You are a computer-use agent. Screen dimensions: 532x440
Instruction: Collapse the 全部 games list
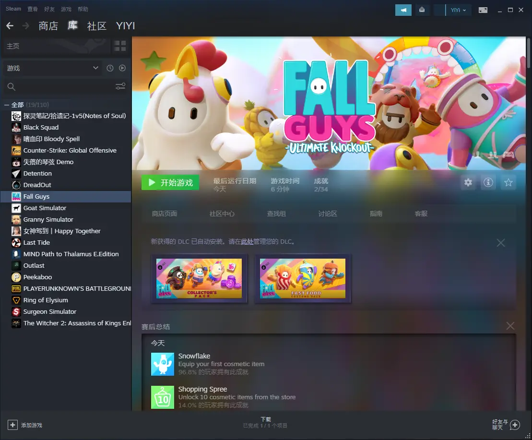coord(6,105)
